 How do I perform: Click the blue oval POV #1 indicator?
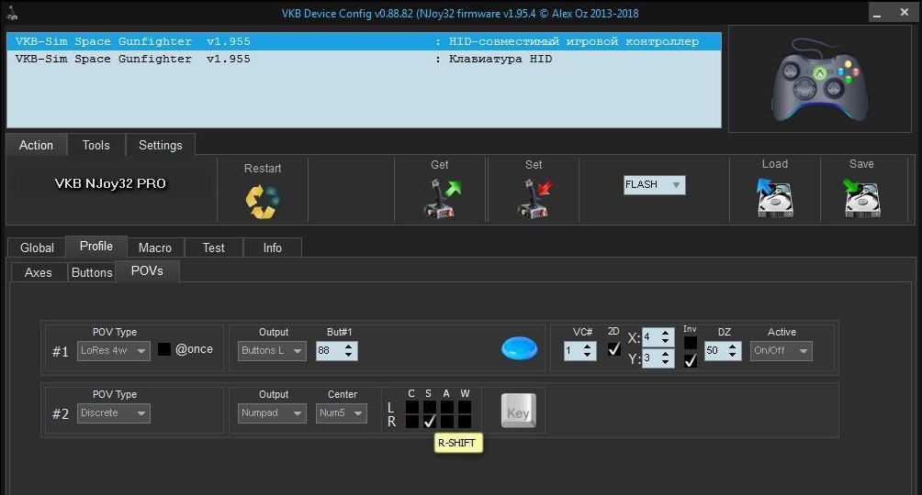coord(519,347)
